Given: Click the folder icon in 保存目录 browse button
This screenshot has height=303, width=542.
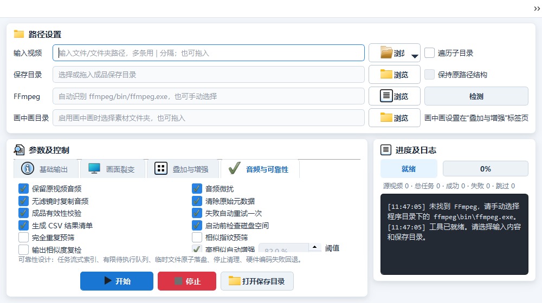Looking at the screenshot, I should (386, 74).
